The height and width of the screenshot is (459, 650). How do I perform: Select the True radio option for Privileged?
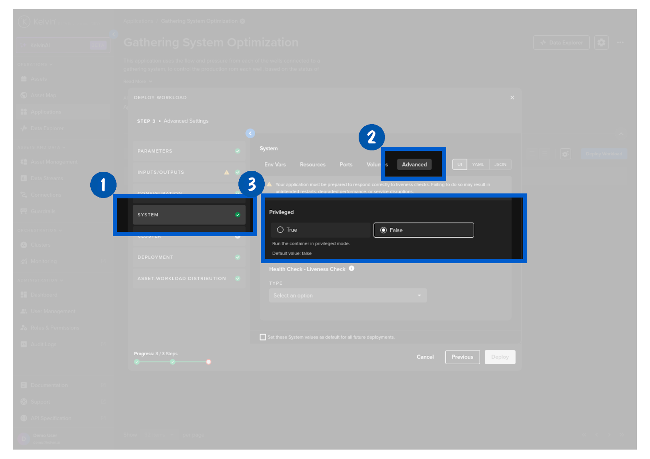coord(280,230)
